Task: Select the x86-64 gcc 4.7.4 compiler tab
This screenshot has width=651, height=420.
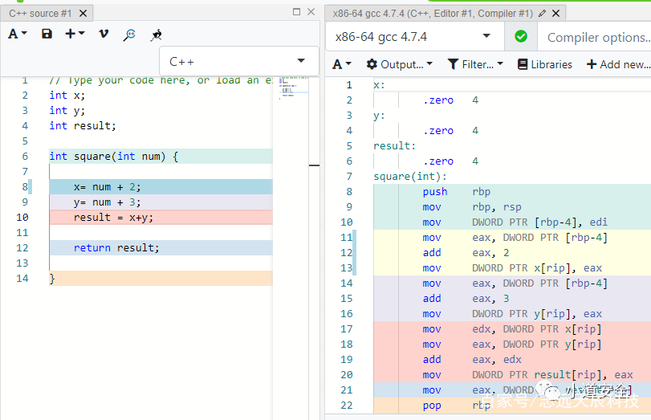Action: tap(433, 14)
